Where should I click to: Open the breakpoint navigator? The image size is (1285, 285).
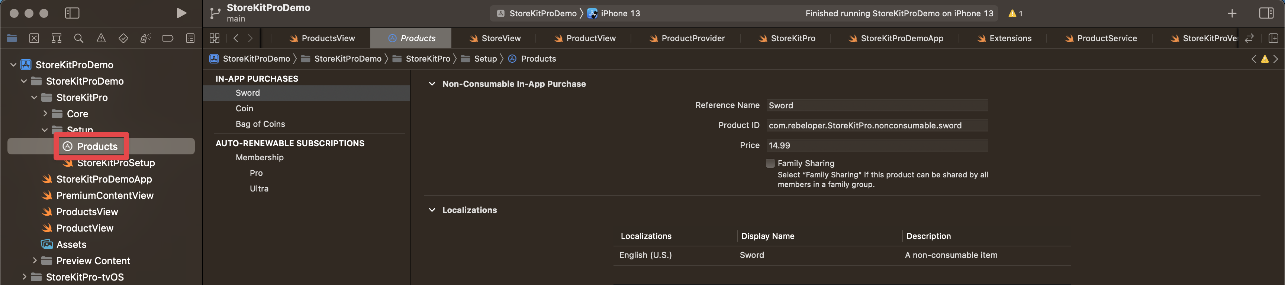click(x=168, y=38)
